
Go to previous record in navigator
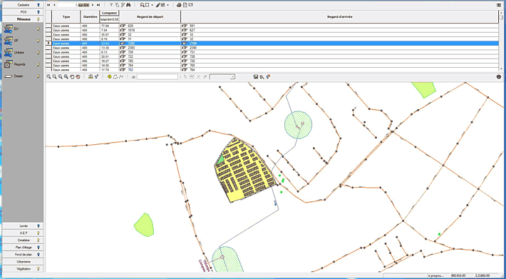point(54,5)
